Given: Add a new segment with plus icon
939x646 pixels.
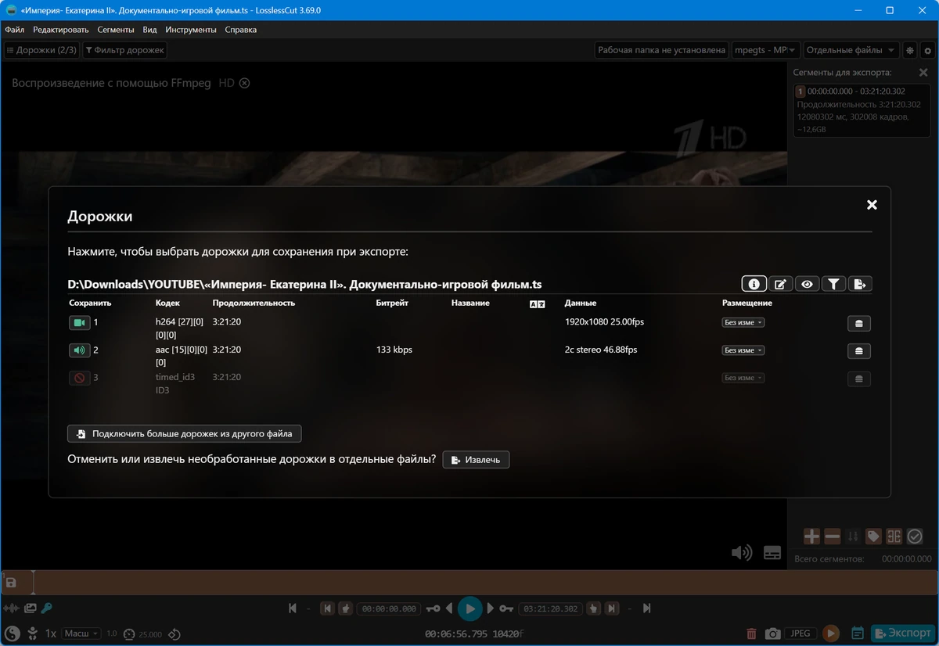Looking at the screenshot, I should (x=812, y=537).
